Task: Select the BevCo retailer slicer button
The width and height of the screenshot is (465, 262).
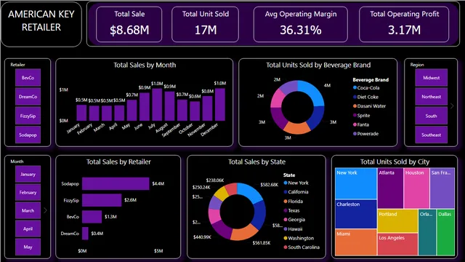Action: coord(28,78)
